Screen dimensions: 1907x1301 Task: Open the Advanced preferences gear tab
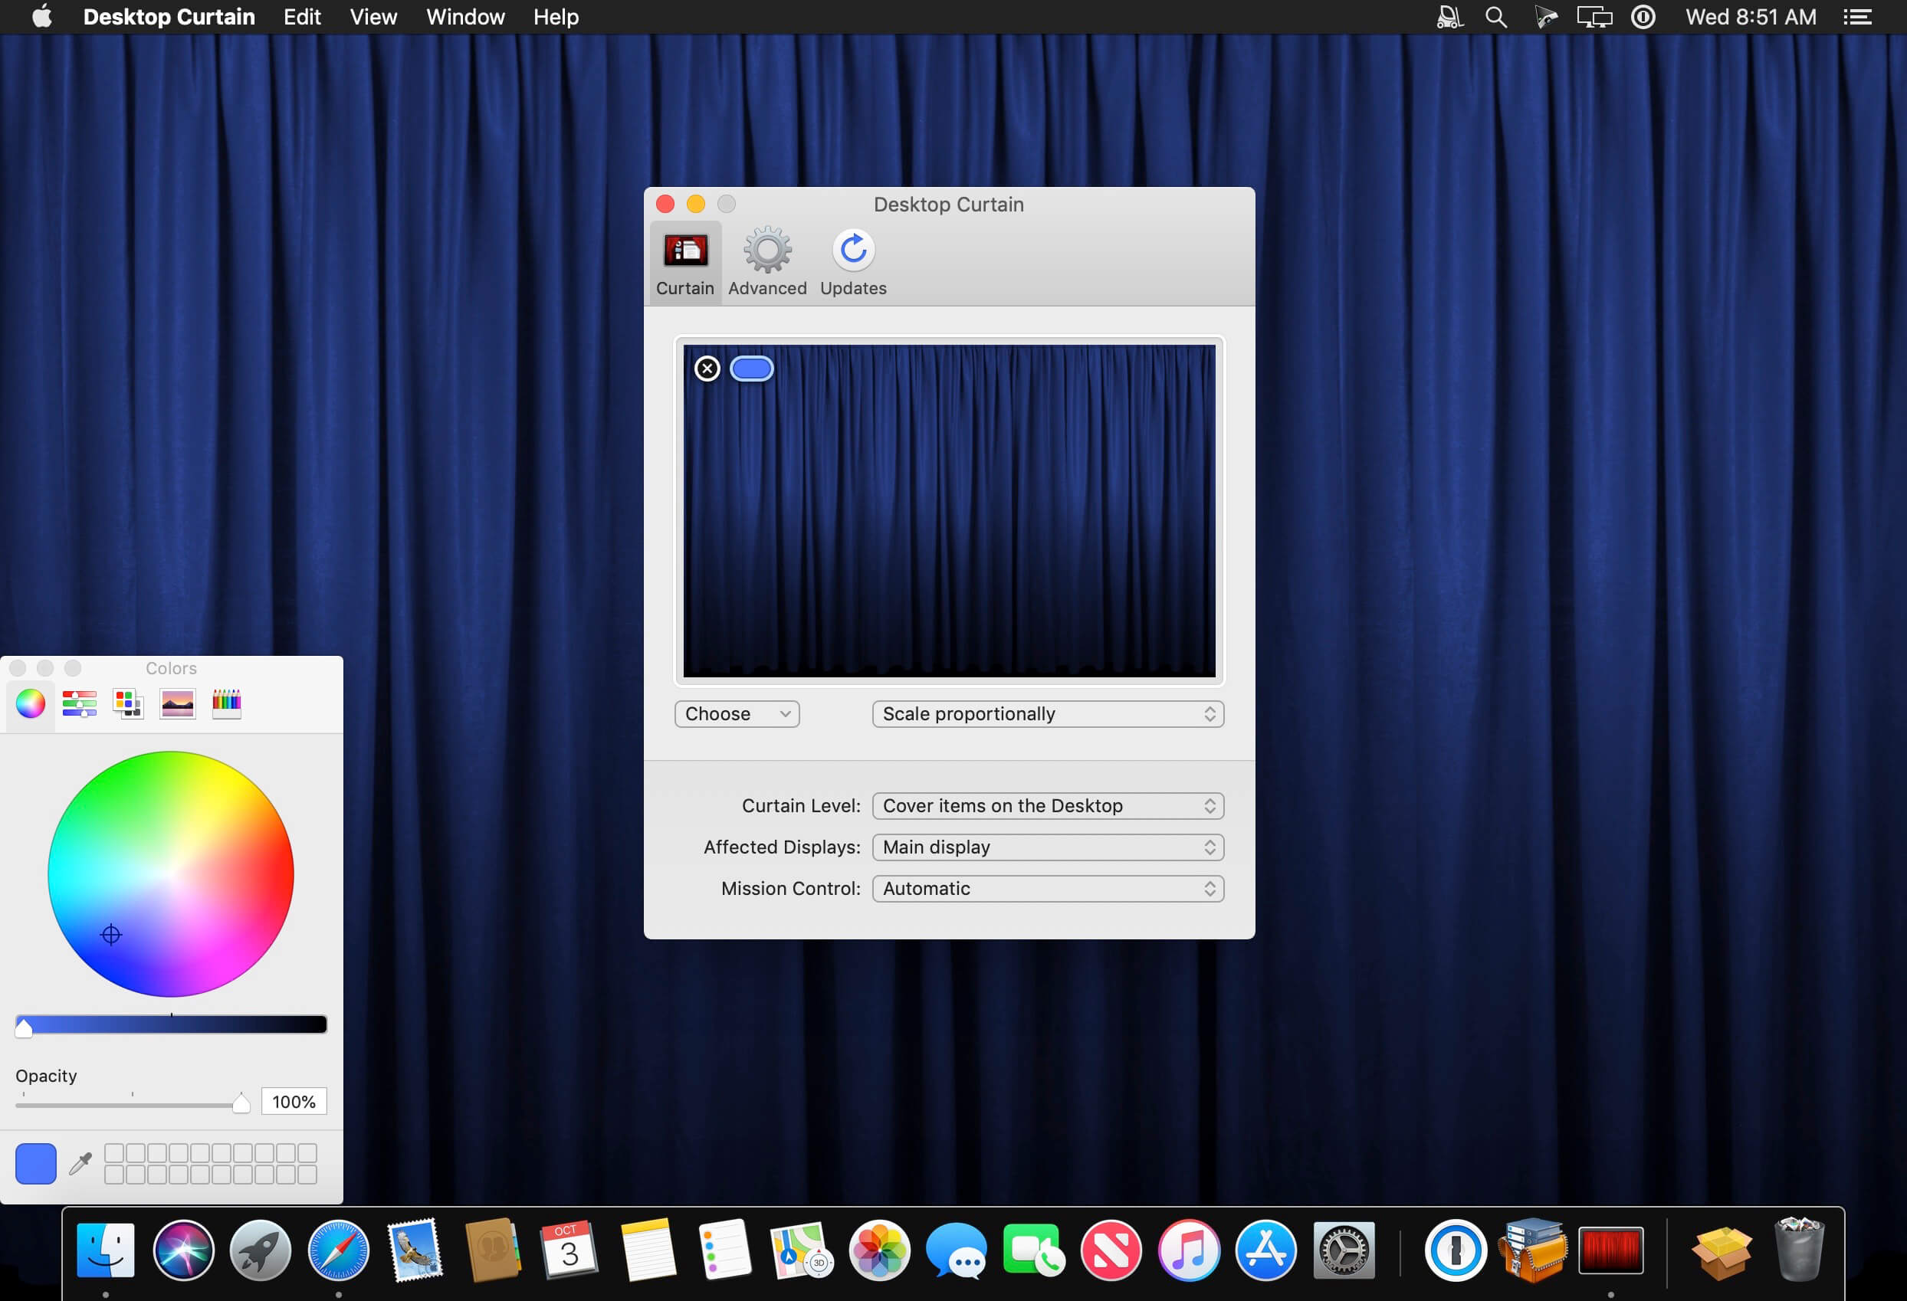(x=767, y=262)
